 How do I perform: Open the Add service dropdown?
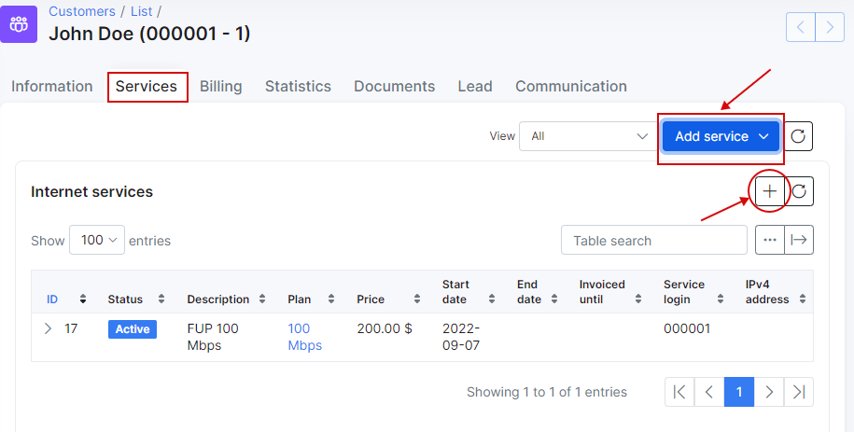coord(721,136)
